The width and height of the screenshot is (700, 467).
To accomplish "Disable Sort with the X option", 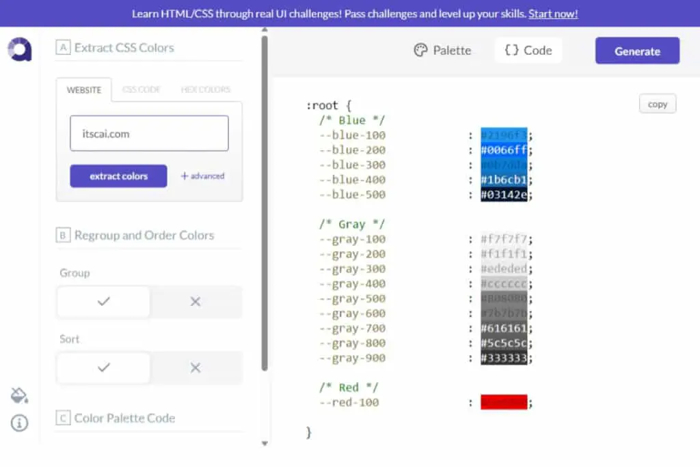I will pos(196,367).
